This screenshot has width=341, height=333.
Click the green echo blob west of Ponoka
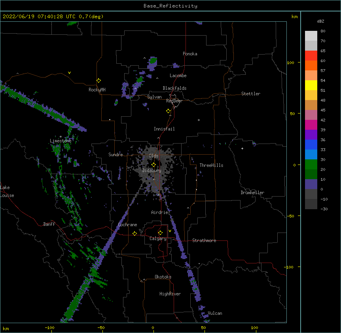point(153,60)
